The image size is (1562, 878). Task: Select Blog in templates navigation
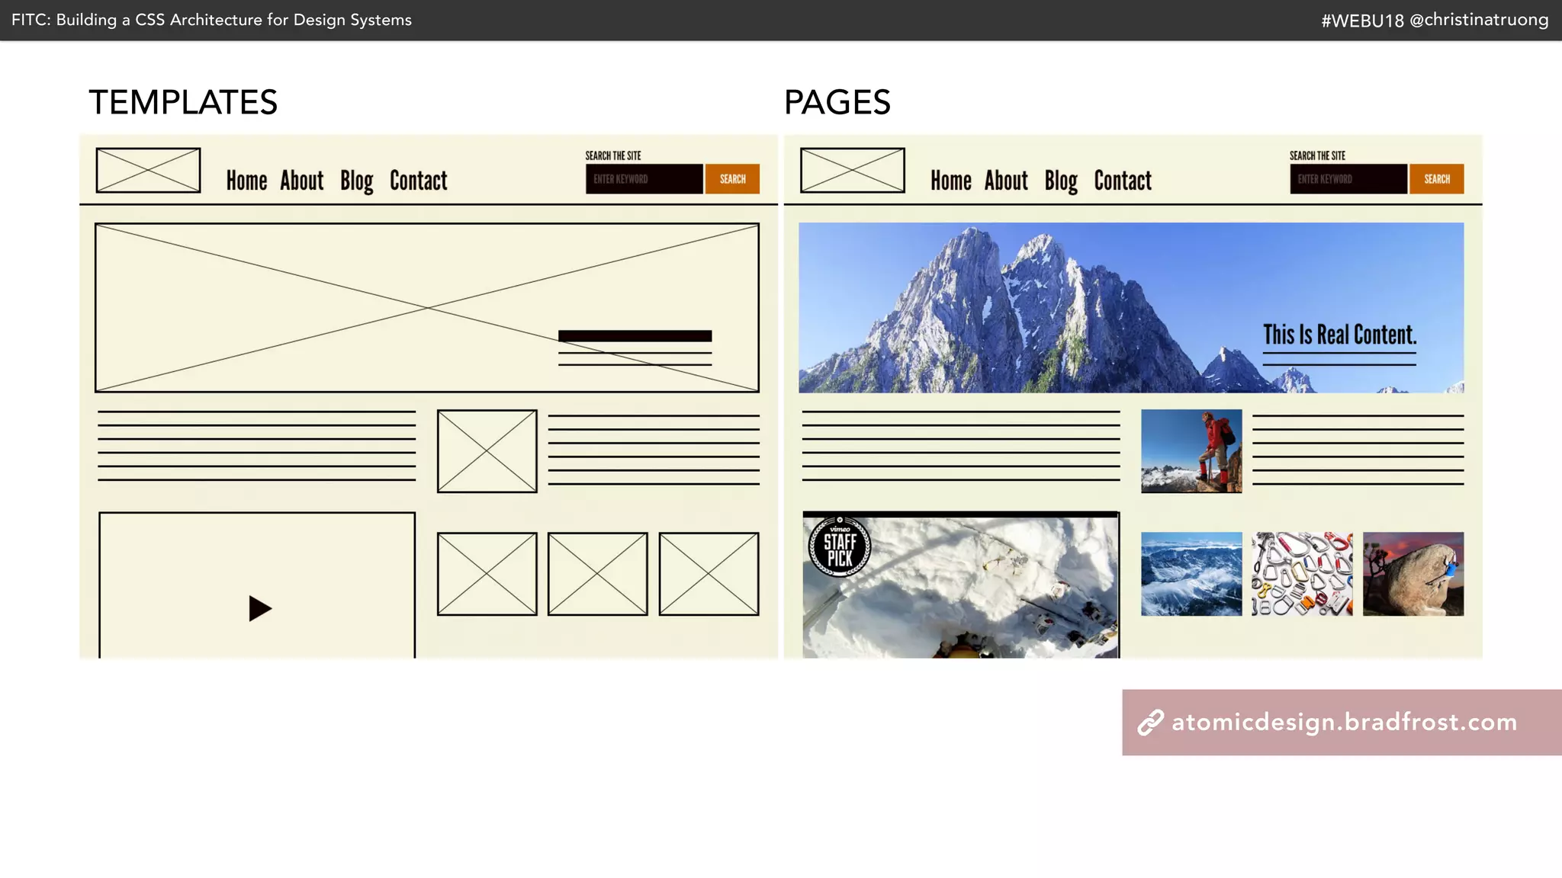[356, 181]
